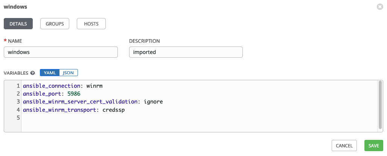Click the credssp transport value

tap(113, 109)
